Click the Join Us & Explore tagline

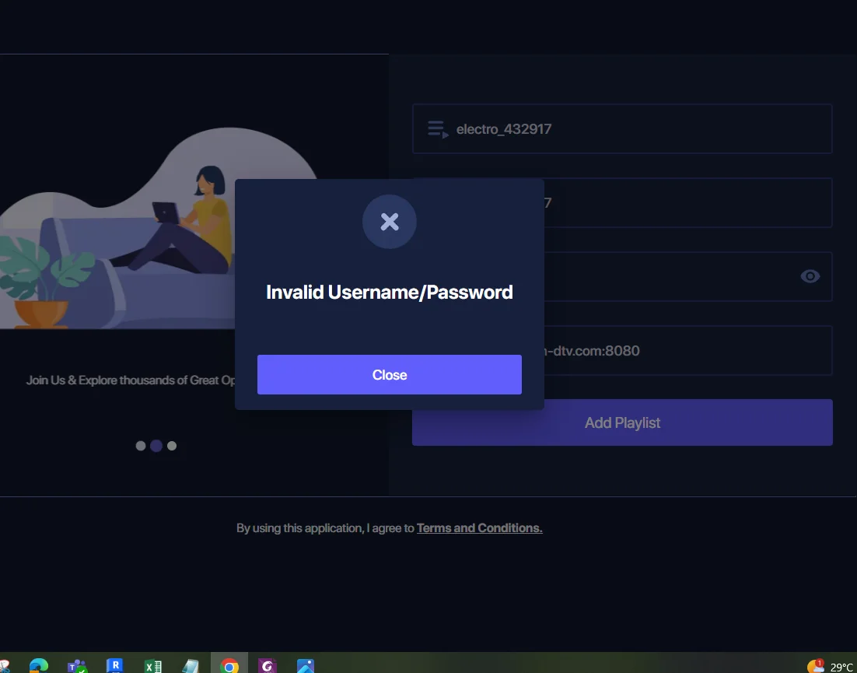coord(131,380)
